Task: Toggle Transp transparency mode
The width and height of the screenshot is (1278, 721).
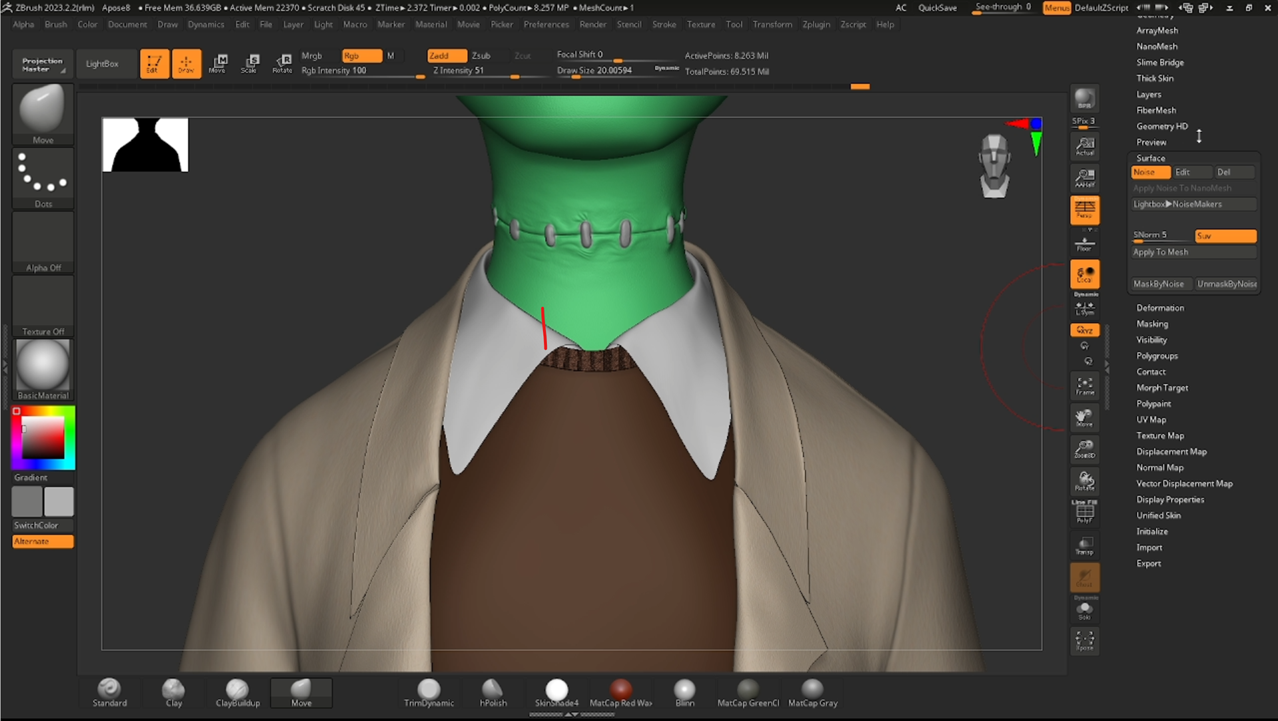Action: (1084, 546)
